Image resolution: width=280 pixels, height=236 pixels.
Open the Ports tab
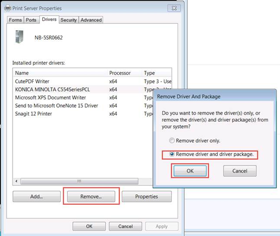click(31, 20)
